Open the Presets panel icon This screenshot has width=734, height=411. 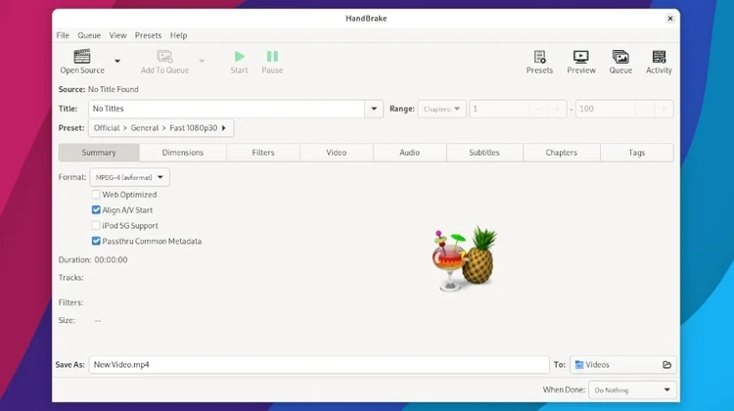click(539, 57)
